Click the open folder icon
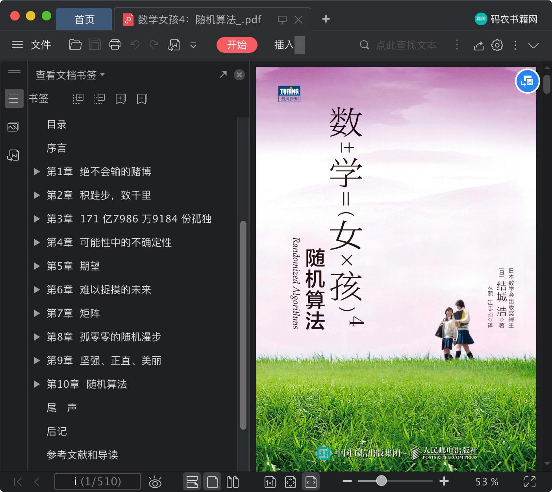Screen dimensions: 552x492 click(75, 45)
